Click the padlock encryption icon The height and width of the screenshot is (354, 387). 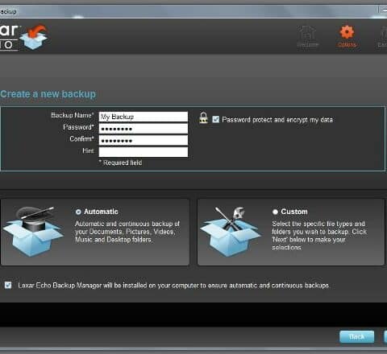tap(203, 118)
